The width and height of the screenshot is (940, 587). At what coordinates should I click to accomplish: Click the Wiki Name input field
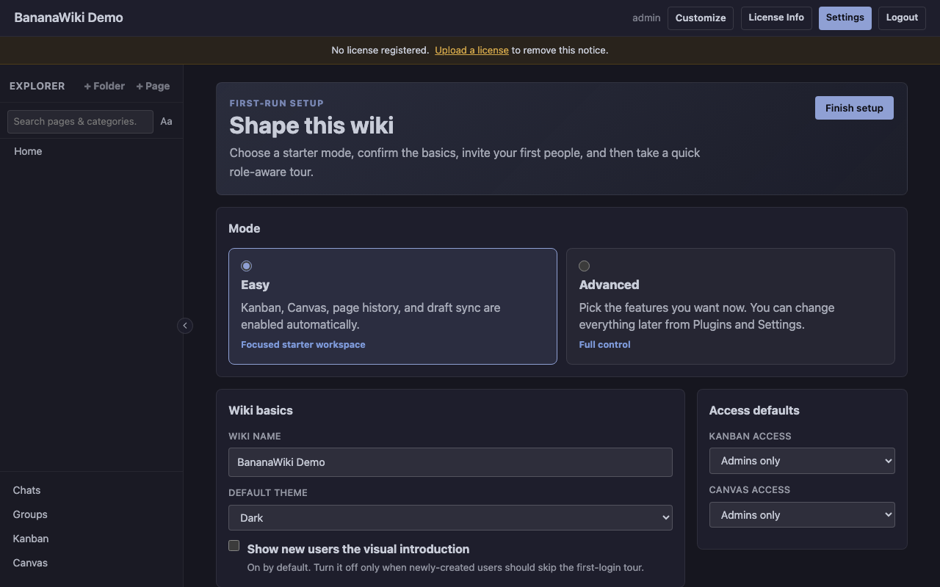pos(450,462)
